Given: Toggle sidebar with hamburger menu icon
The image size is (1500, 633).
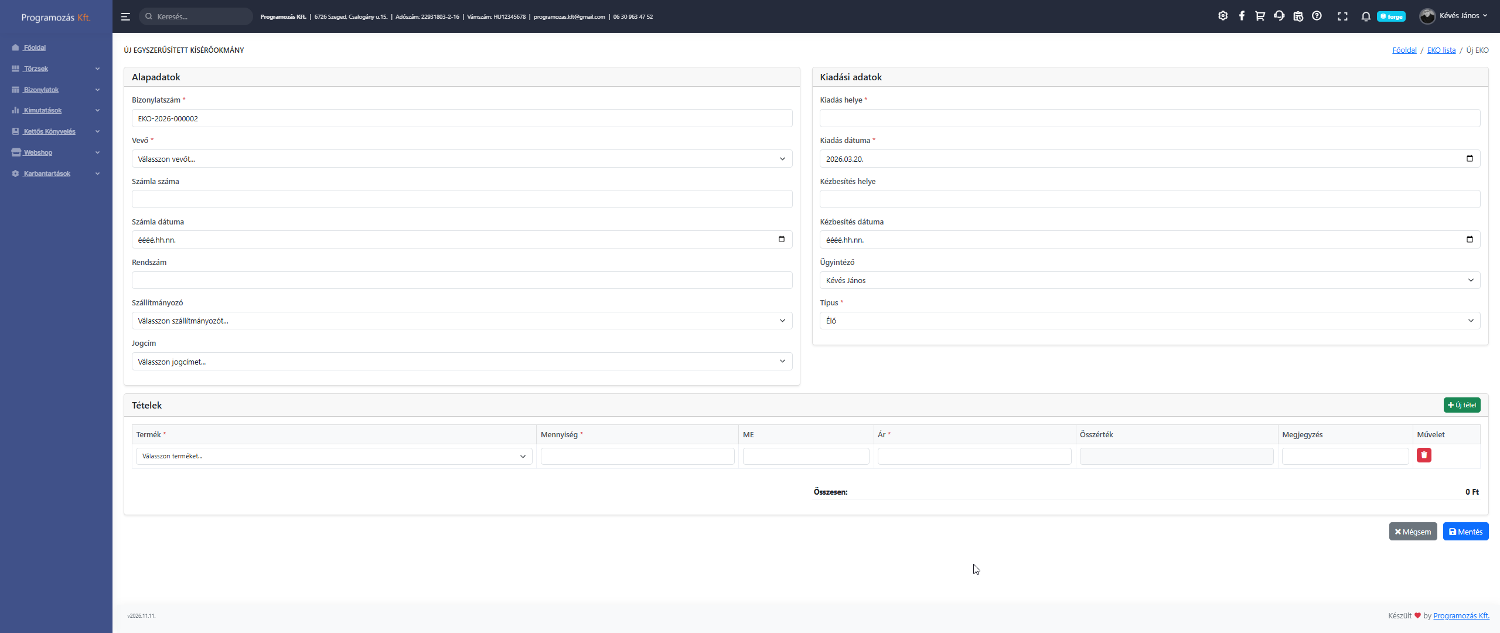Looking at the screenshot, I should [x=125, y=16].
